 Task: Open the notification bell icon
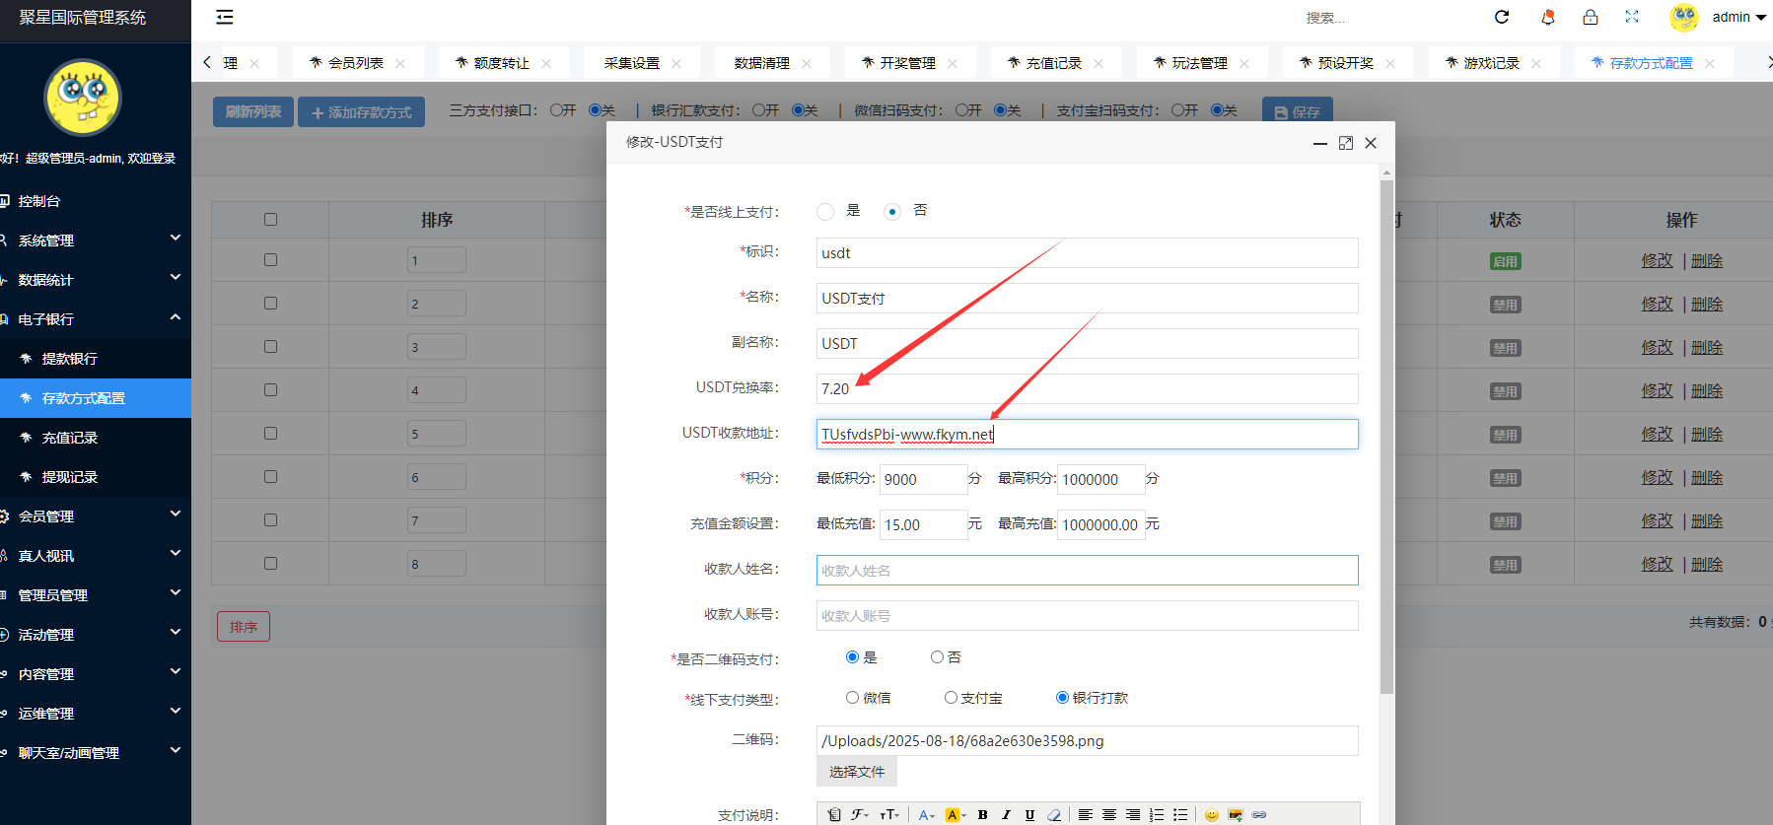pos(1548,17)
